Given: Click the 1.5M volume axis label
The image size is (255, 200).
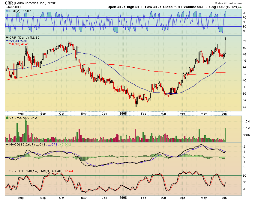Looking at the screenshot, I should (x=247, y=122).
